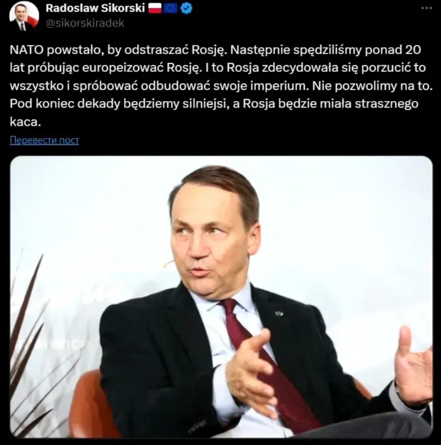441x445 pixels.
Task: Click the raised hand at photo's right edge
Action: (414, 363)
